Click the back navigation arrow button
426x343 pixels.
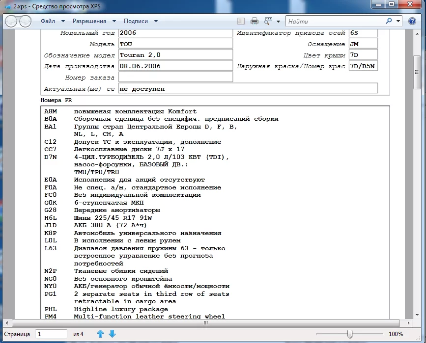(11, 21)
